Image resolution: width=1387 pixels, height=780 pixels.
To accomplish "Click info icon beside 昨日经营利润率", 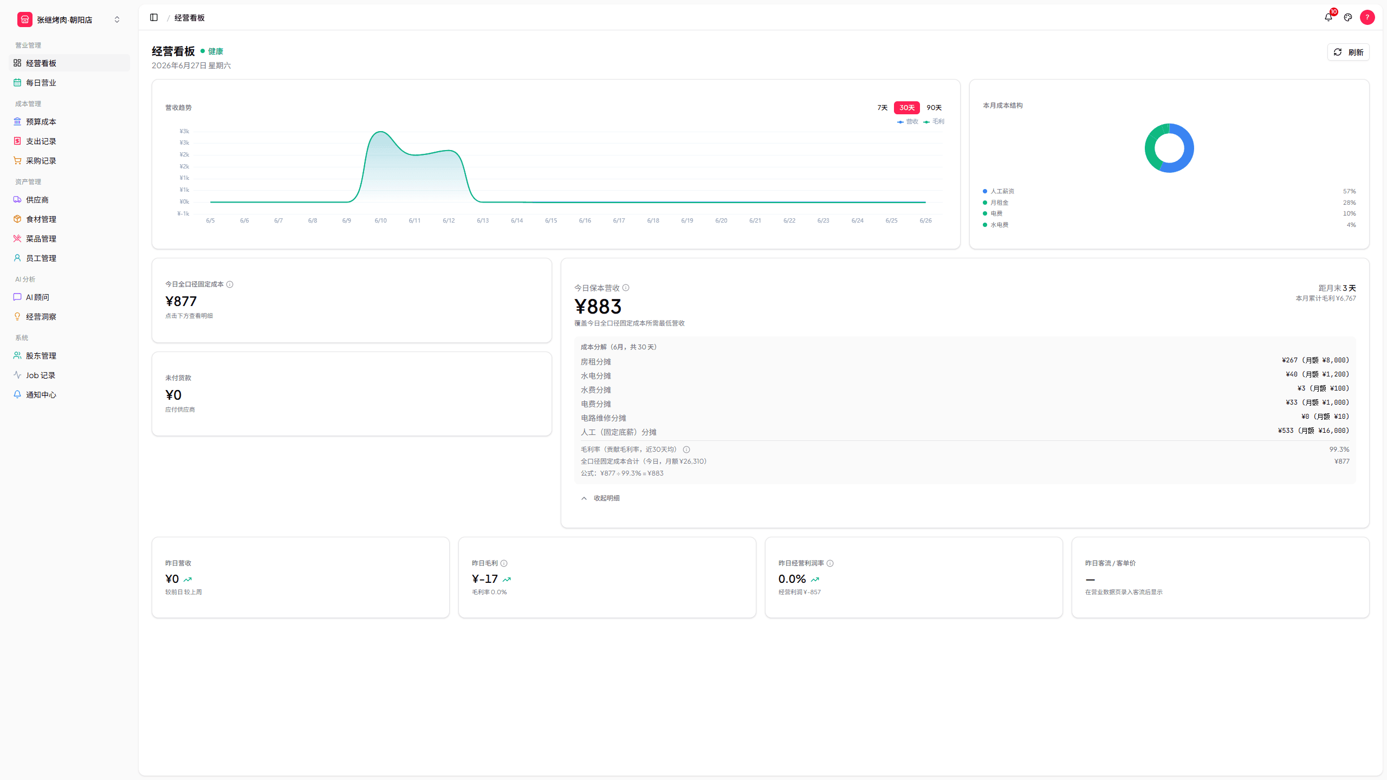I will coord(830,563).
